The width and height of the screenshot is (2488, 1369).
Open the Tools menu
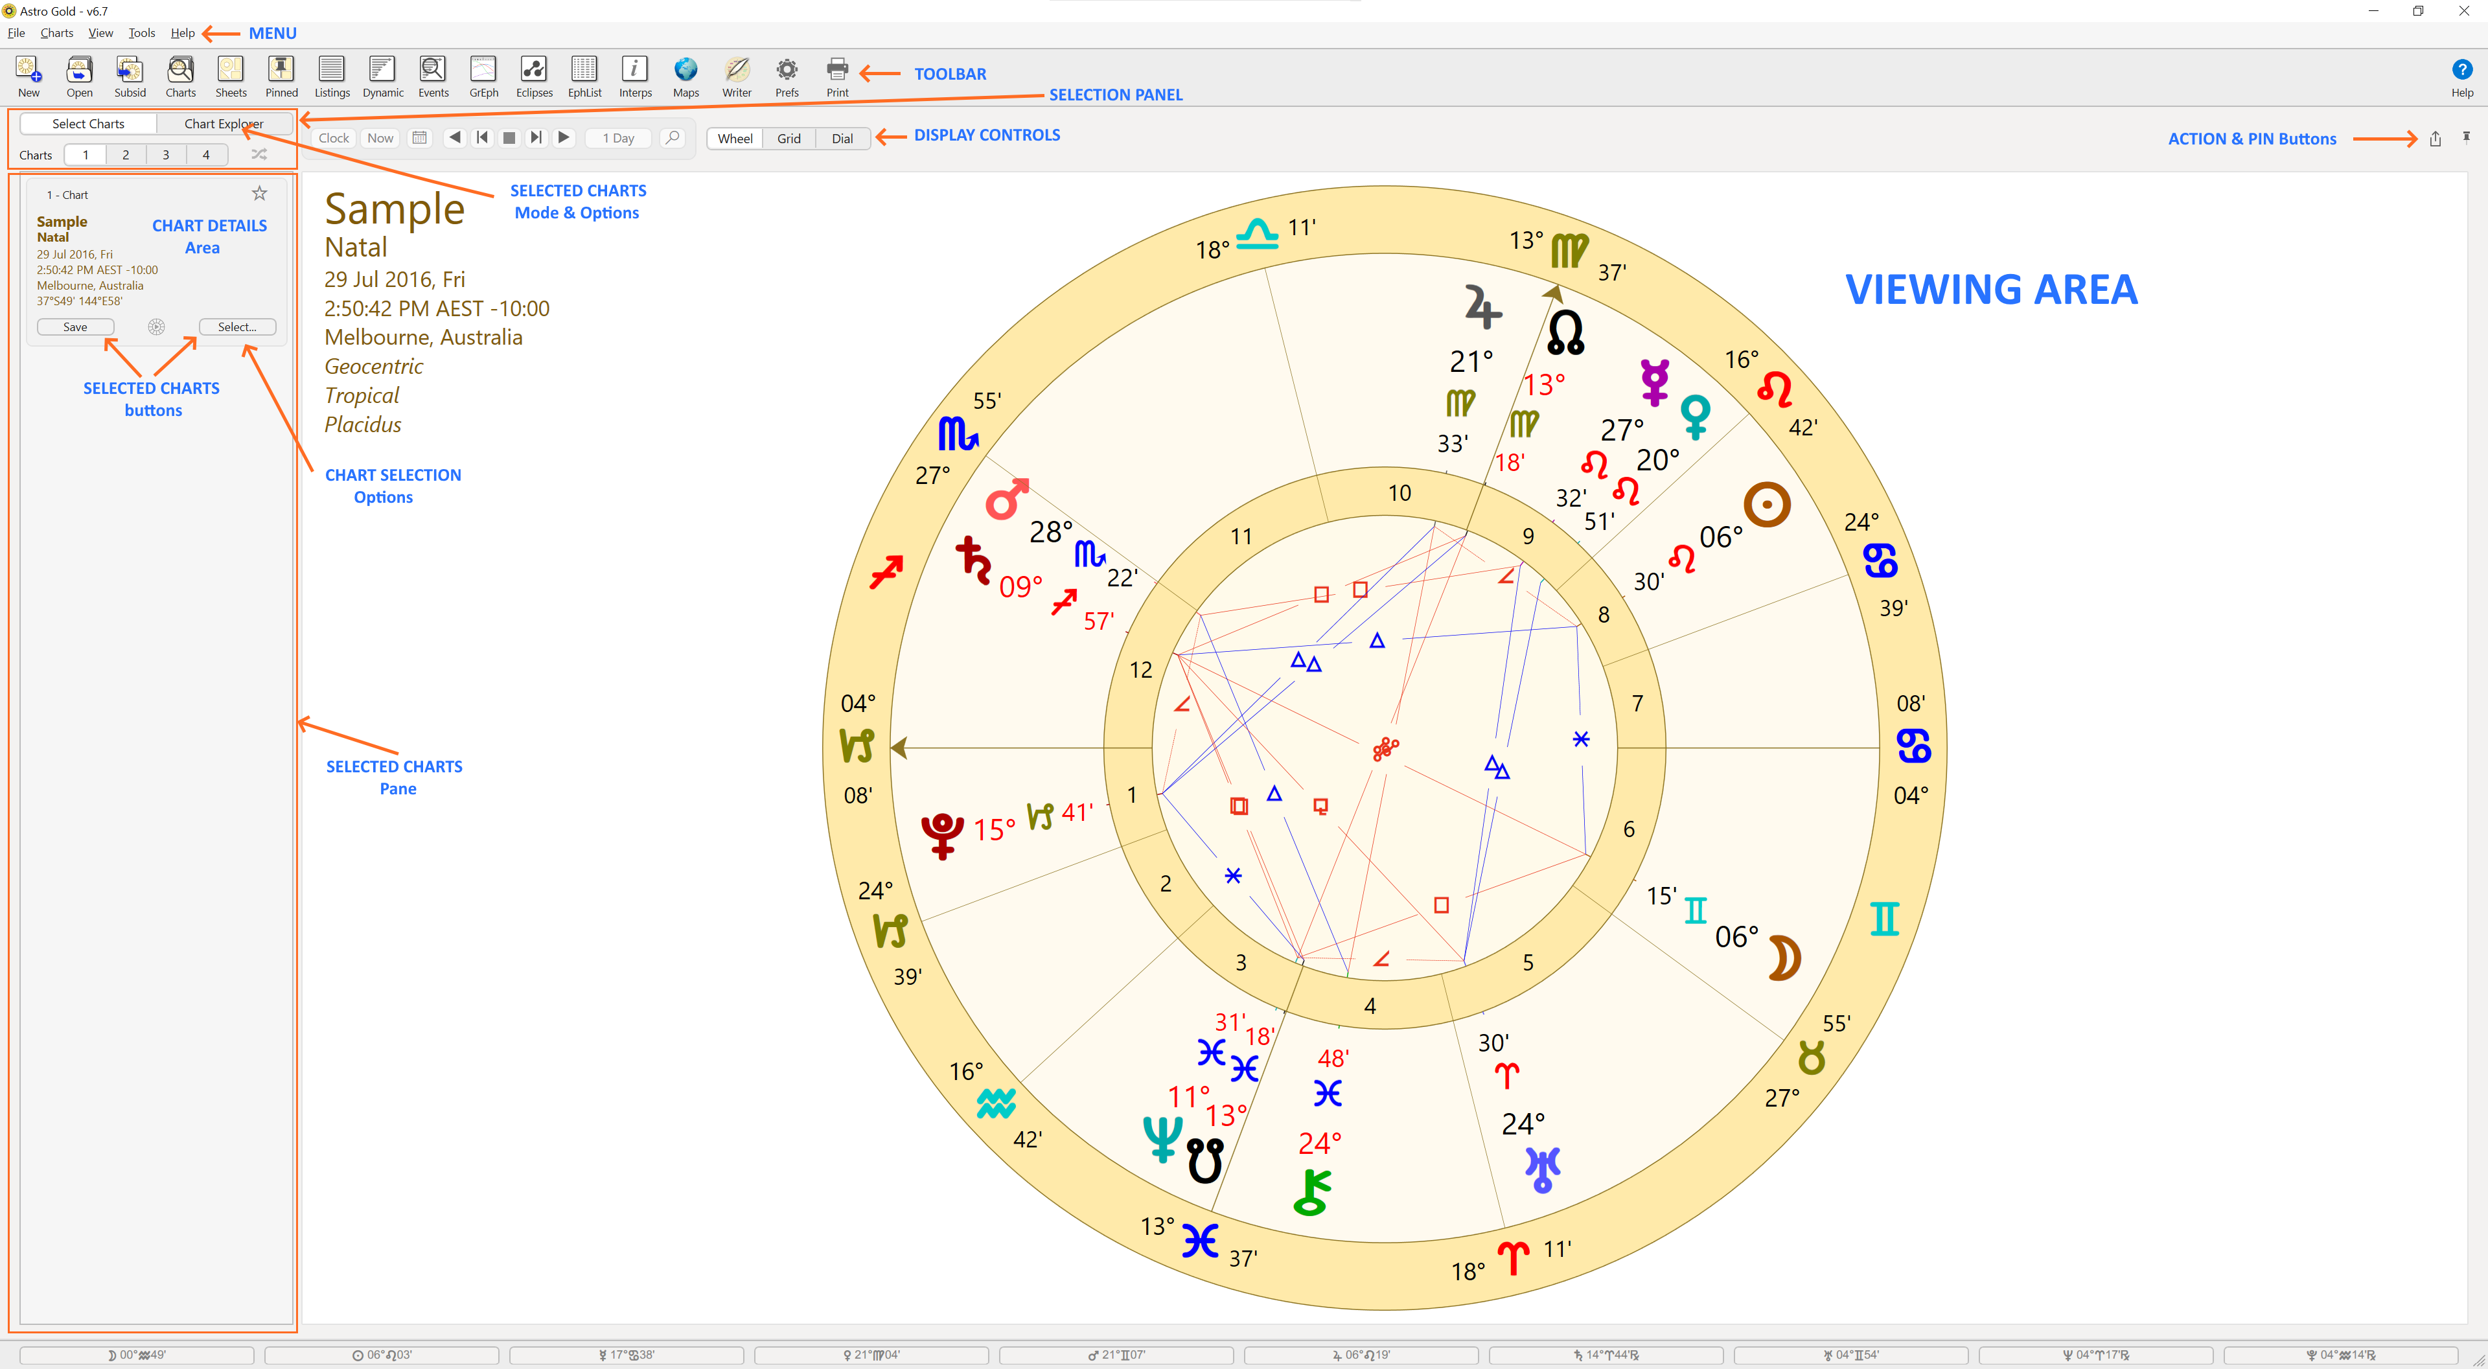coord(142,33)
